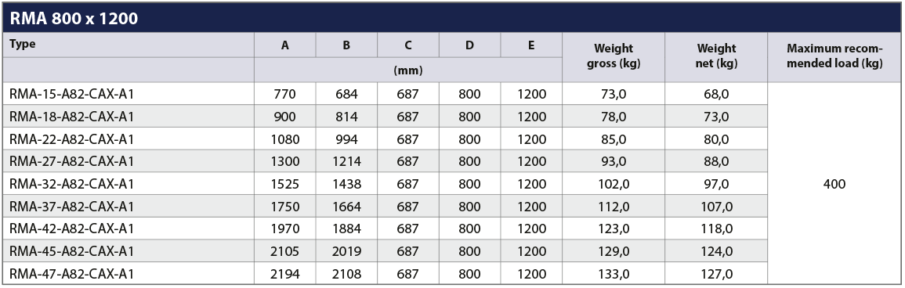
Task: Click 1200 in the RMA-22 row
Action: (x=531, y=139)
